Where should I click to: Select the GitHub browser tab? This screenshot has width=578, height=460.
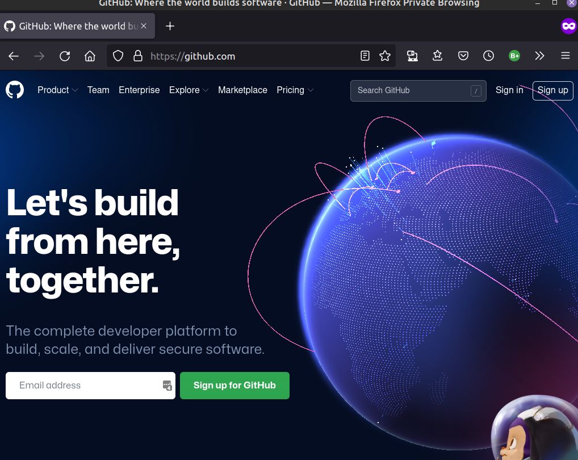pyautogui.click(x=77, y=26)
